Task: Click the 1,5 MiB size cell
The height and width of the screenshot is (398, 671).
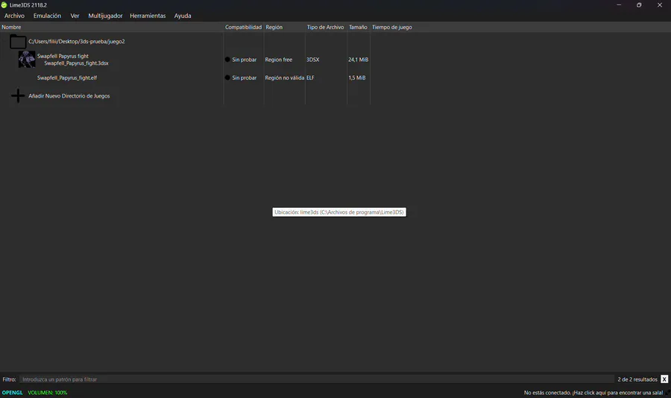Action: 357,78
